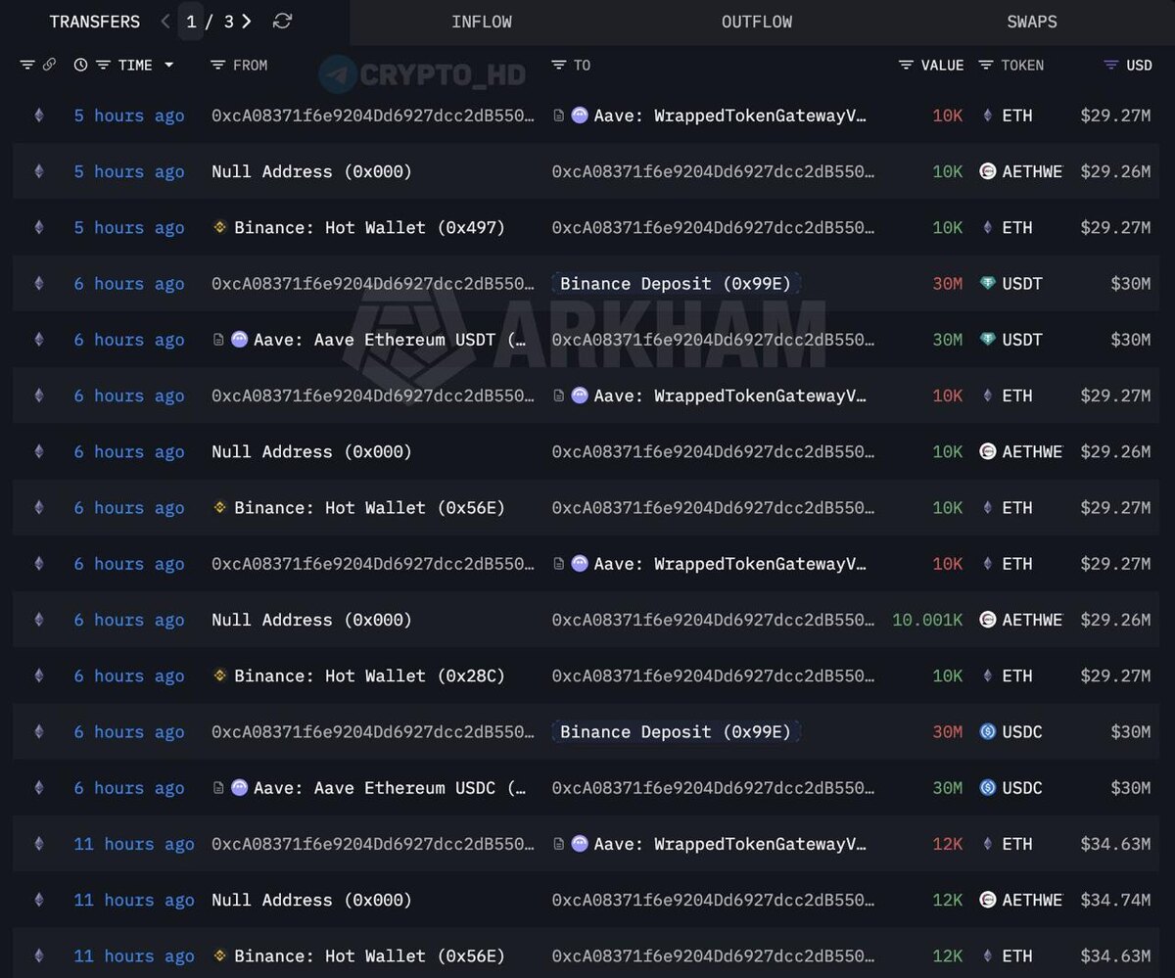Click AETHWE token label in 10.001K row
This screenshot has height=978, width=1175.
(1032, 621)
